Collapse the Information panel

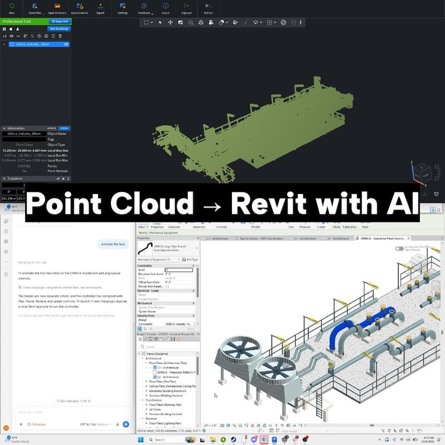coord(4,128)
